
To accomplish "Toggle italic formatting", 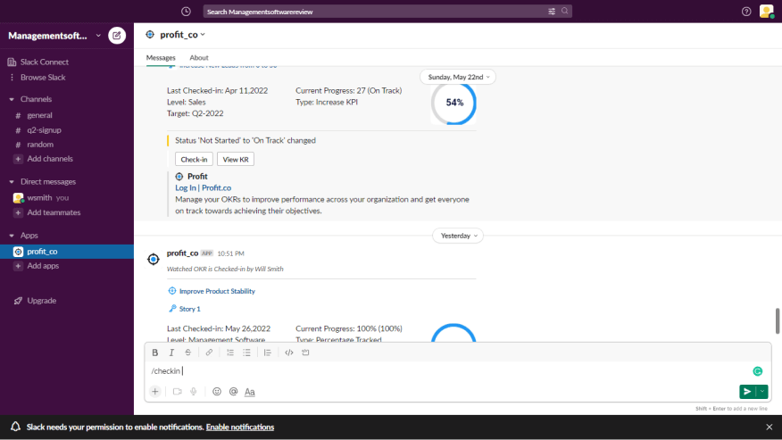I will (x=171, y=353).
